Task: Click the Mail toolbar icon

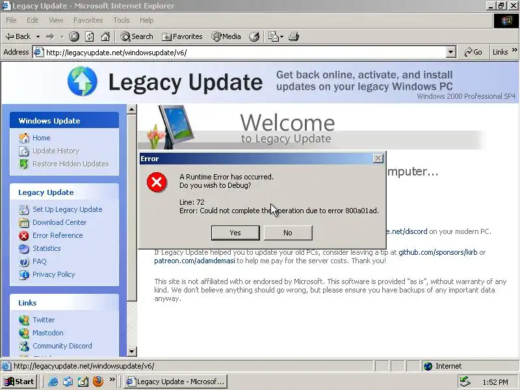Action: 273,36
